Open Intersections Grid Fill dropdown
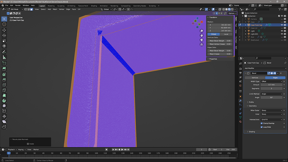 tap(272, 119)
